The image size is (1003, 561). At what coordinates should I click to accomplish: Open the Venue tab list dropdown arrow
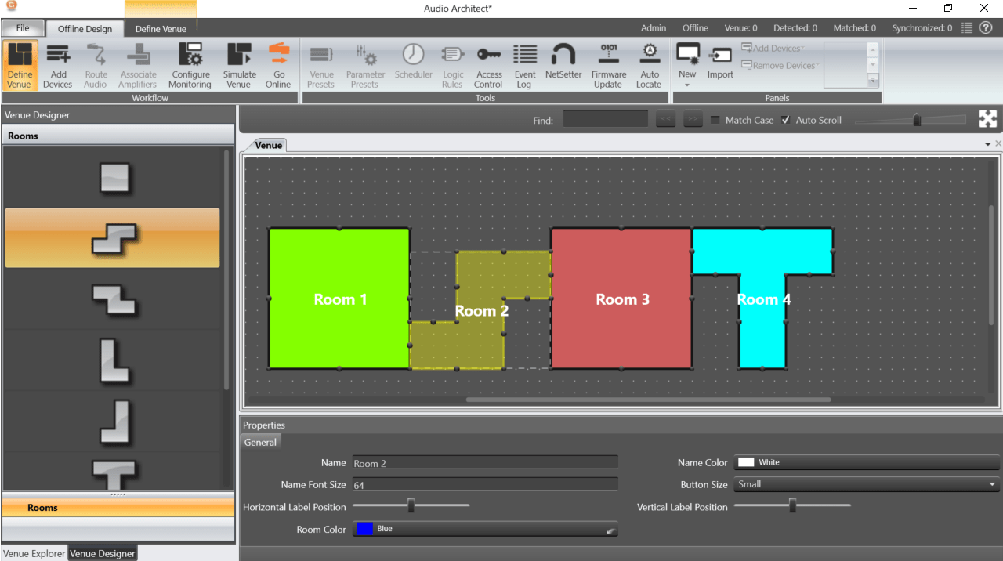click(x=988, y=144)
